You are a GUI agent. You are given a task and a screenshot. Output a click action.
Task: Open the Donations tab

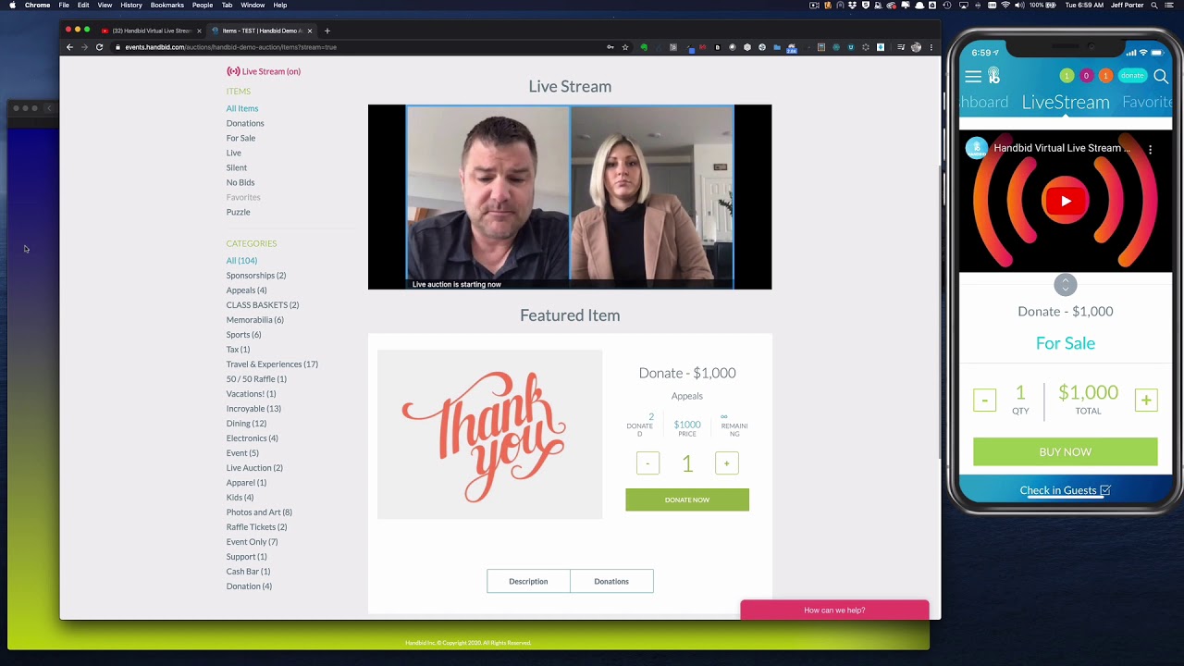pyautogui.click(x=611, y=581)
